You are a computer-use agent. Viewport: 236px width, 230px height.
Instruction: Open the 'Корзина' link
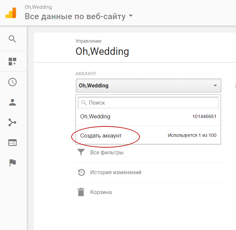point(101,192)
